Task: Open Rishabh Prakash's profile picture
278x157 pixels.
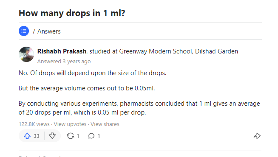Action: (x=26, y=54)
